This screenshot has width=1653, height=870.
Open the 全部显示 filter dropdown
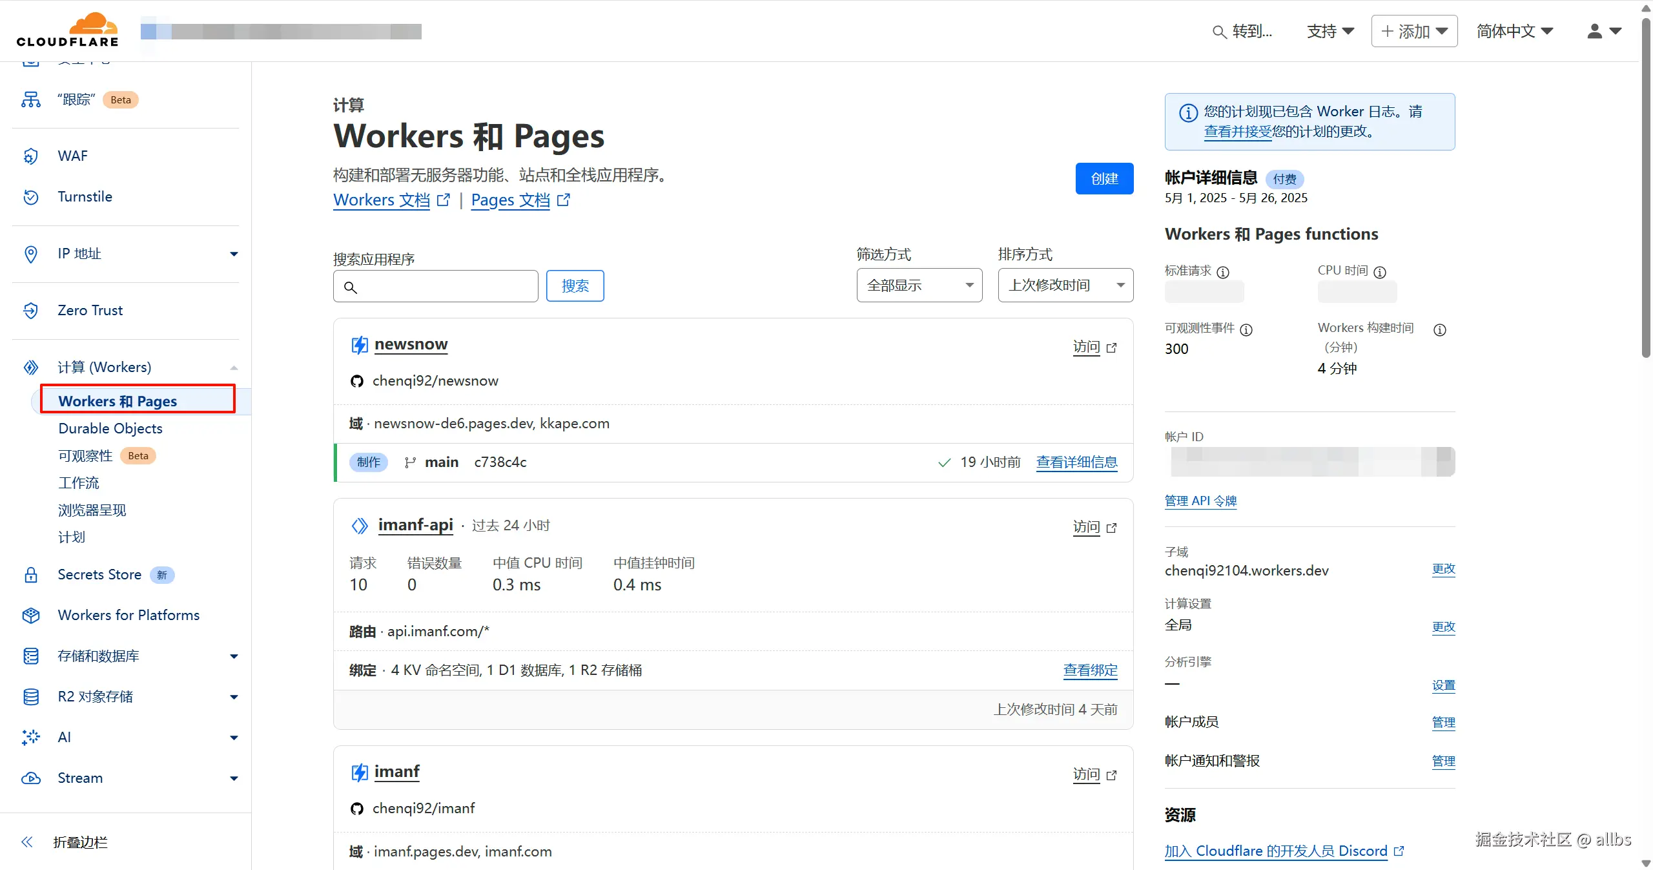click(x=919, y=285)
